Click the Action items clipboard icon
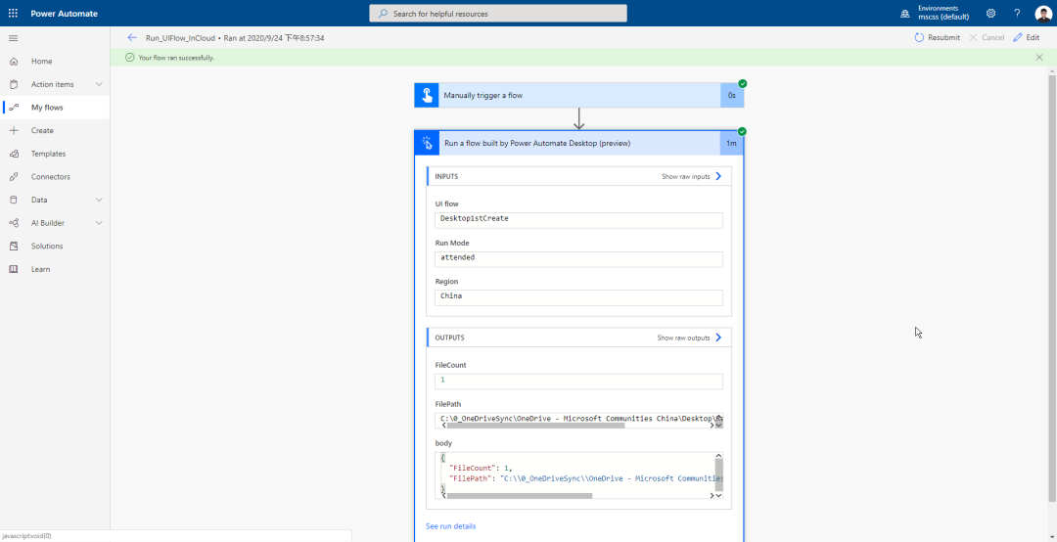 (14, 84)
